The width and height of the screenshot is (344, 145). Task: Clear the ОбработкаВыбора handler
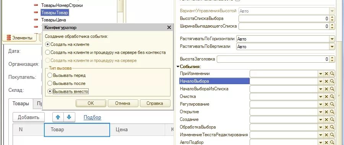point(326,127)
